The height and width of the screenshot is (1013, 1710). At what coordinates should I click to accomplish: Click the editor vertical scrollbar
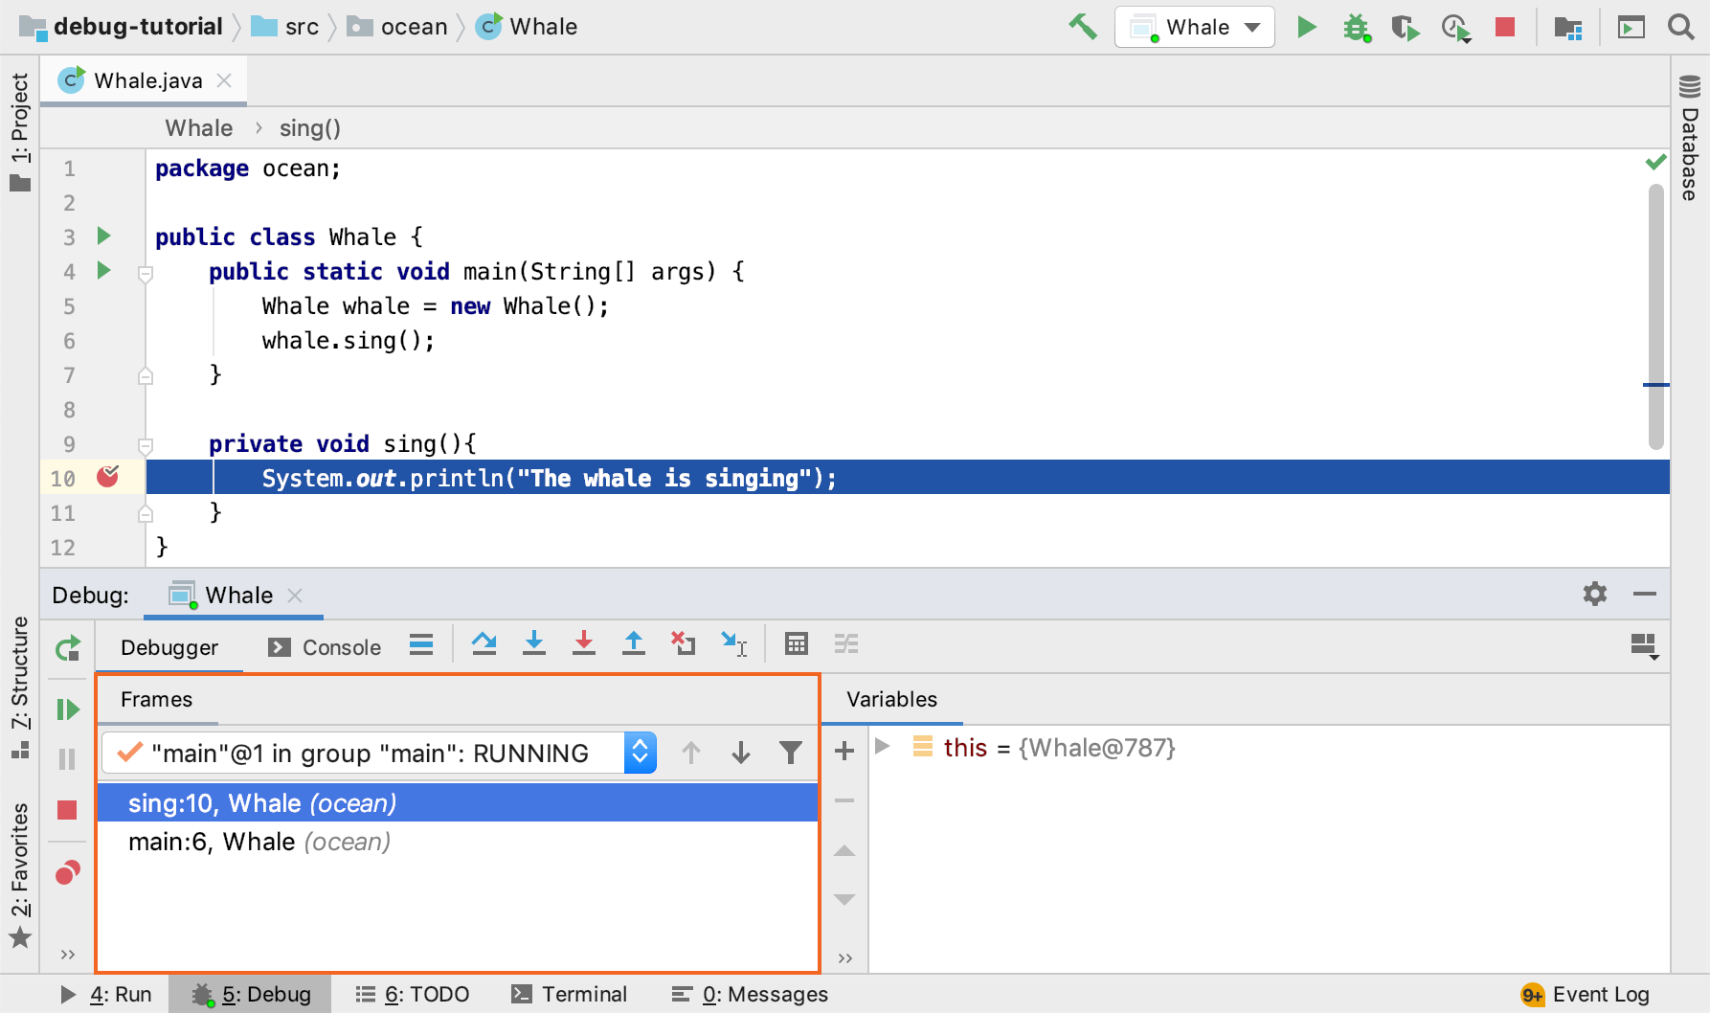pyautogui.click(x=1655, y=316)
